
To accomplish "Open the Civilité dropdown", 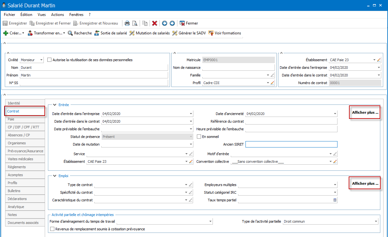I will pyautogui.click(x=41, y=60).
